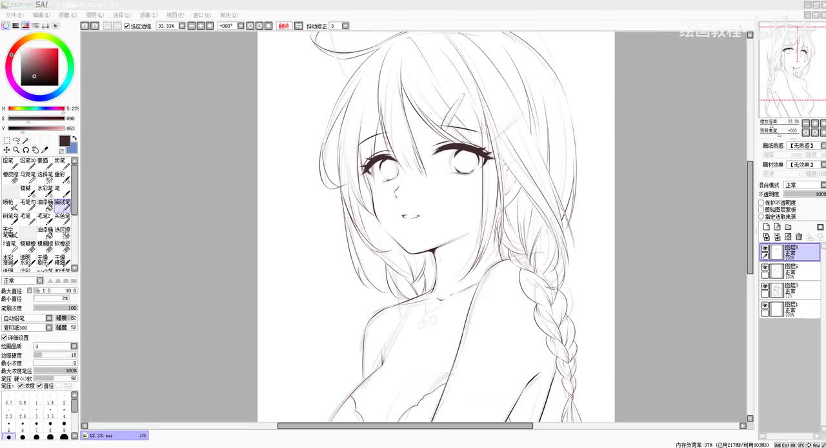The image size is (826, 448).
Task: Select the 马克笔 brush preset
Action: (x=28, y=178)
